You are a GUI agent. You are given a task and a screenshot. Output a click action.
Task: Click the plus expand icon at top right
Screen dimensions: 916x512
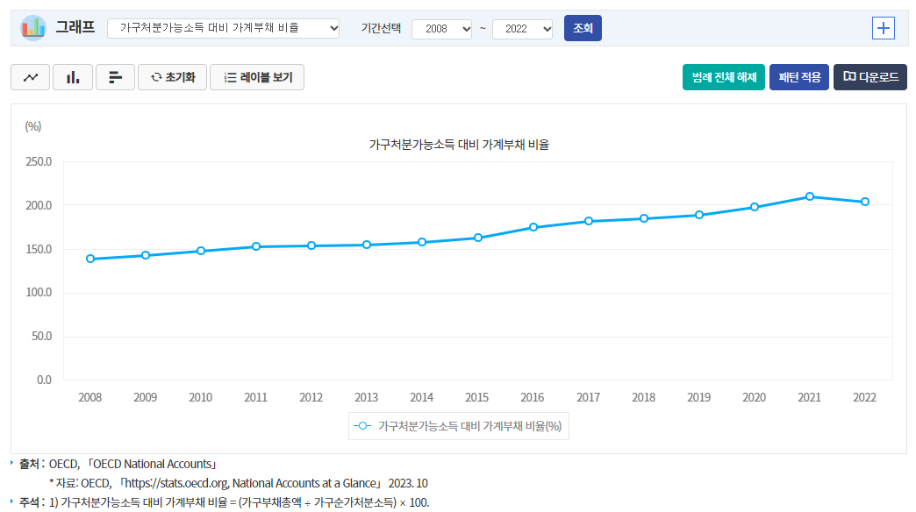(884, 27)
